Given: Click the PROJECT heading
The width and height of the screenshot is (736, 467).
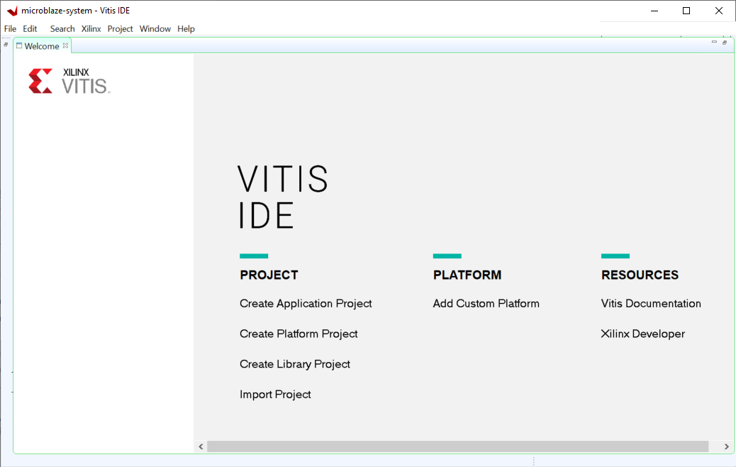Looking at the screenshot, I should coord(269,275).
